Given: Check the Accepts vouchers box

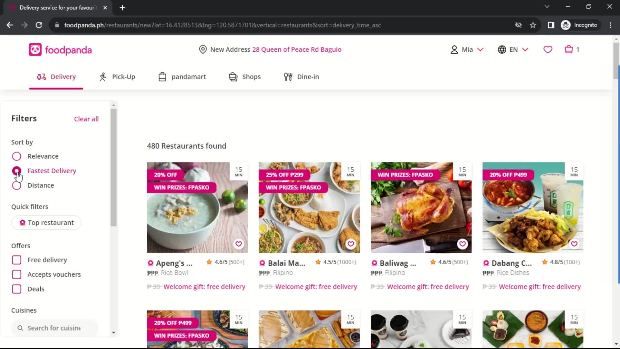Looking at the screenshot, I should click(16, 274).
